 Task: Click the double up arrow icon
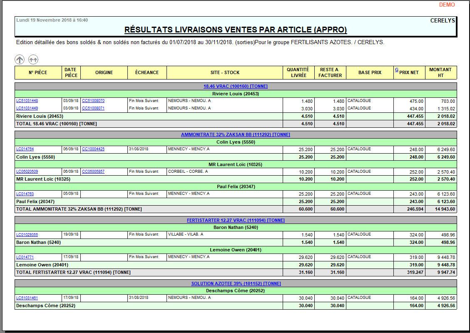pyautogui.click(x=33, y=60)
